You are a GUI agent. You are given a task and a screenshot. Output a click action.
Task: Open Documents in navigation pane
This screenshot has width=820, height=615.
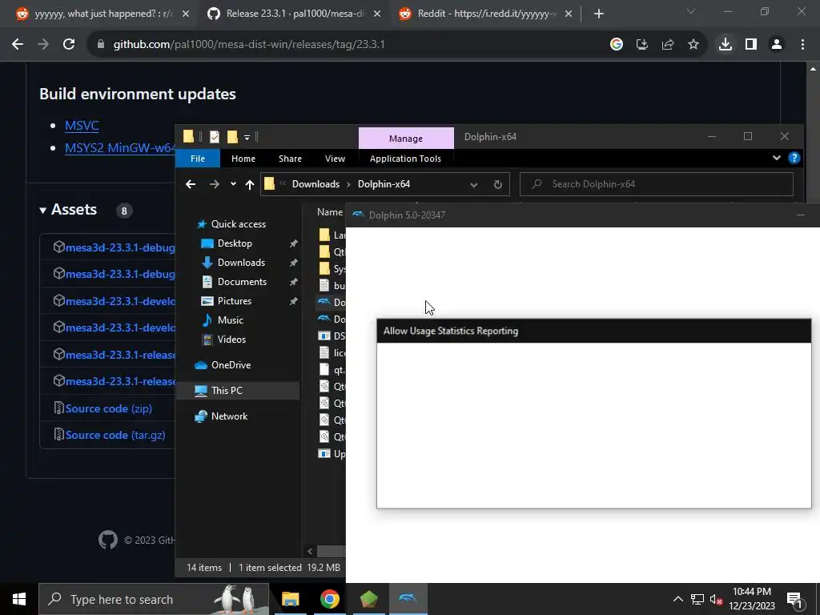[x=242, y=282]
